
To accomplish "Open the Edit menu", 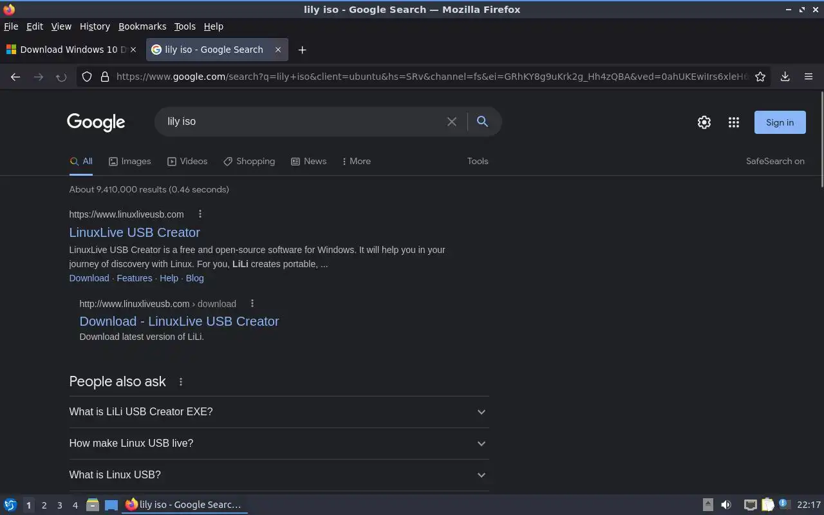I will coord(35,26).
